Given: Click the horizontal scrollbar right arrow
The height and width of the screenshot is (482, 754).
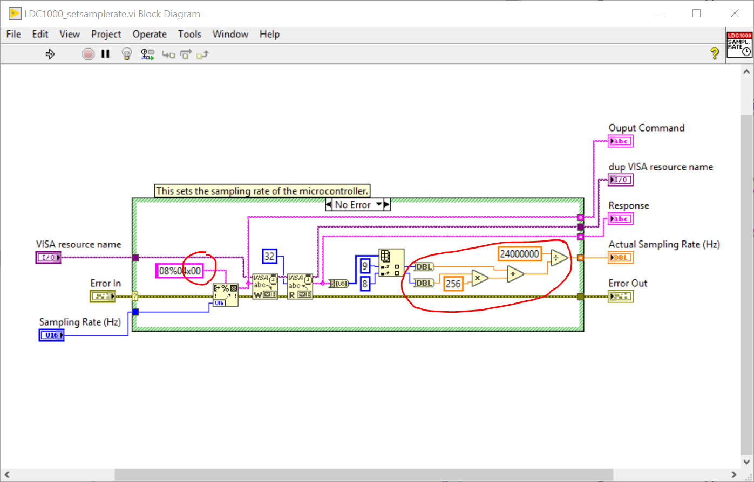Looking at the screenshot, I should [x=734, y=474].
